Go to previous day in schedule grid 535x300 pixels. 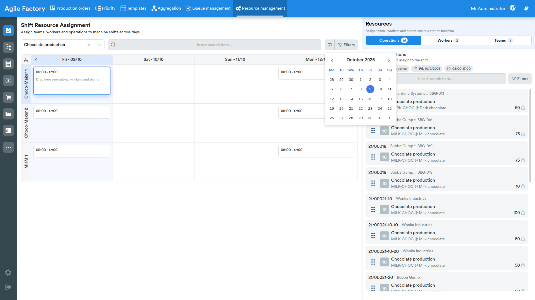coord(36,60)
